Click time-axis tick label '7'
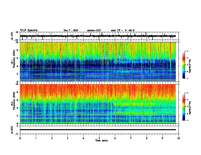 click(131, 138)
